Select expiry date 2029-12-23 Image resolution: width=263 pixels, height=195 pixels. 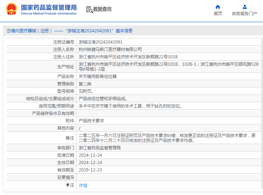click(x=90, y=170)
